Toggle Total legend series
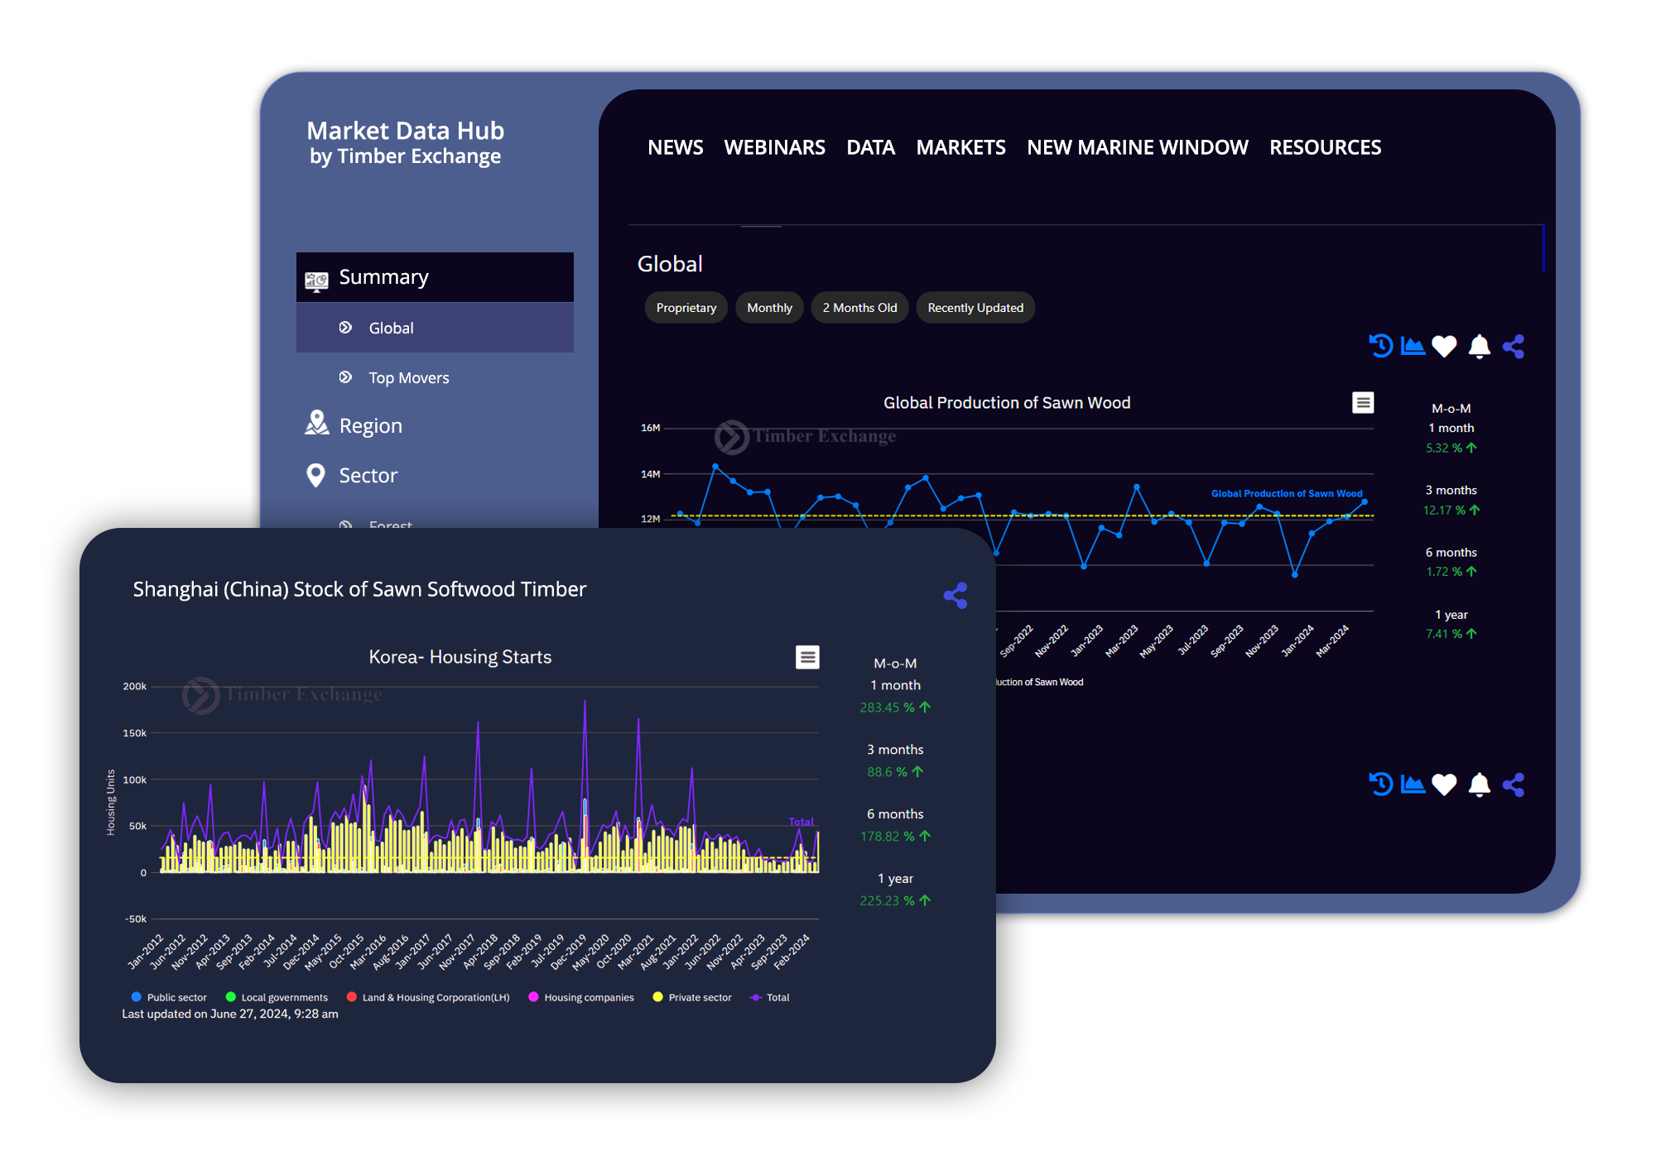Screen dimensions: 1656x1151 pos(769,997)
